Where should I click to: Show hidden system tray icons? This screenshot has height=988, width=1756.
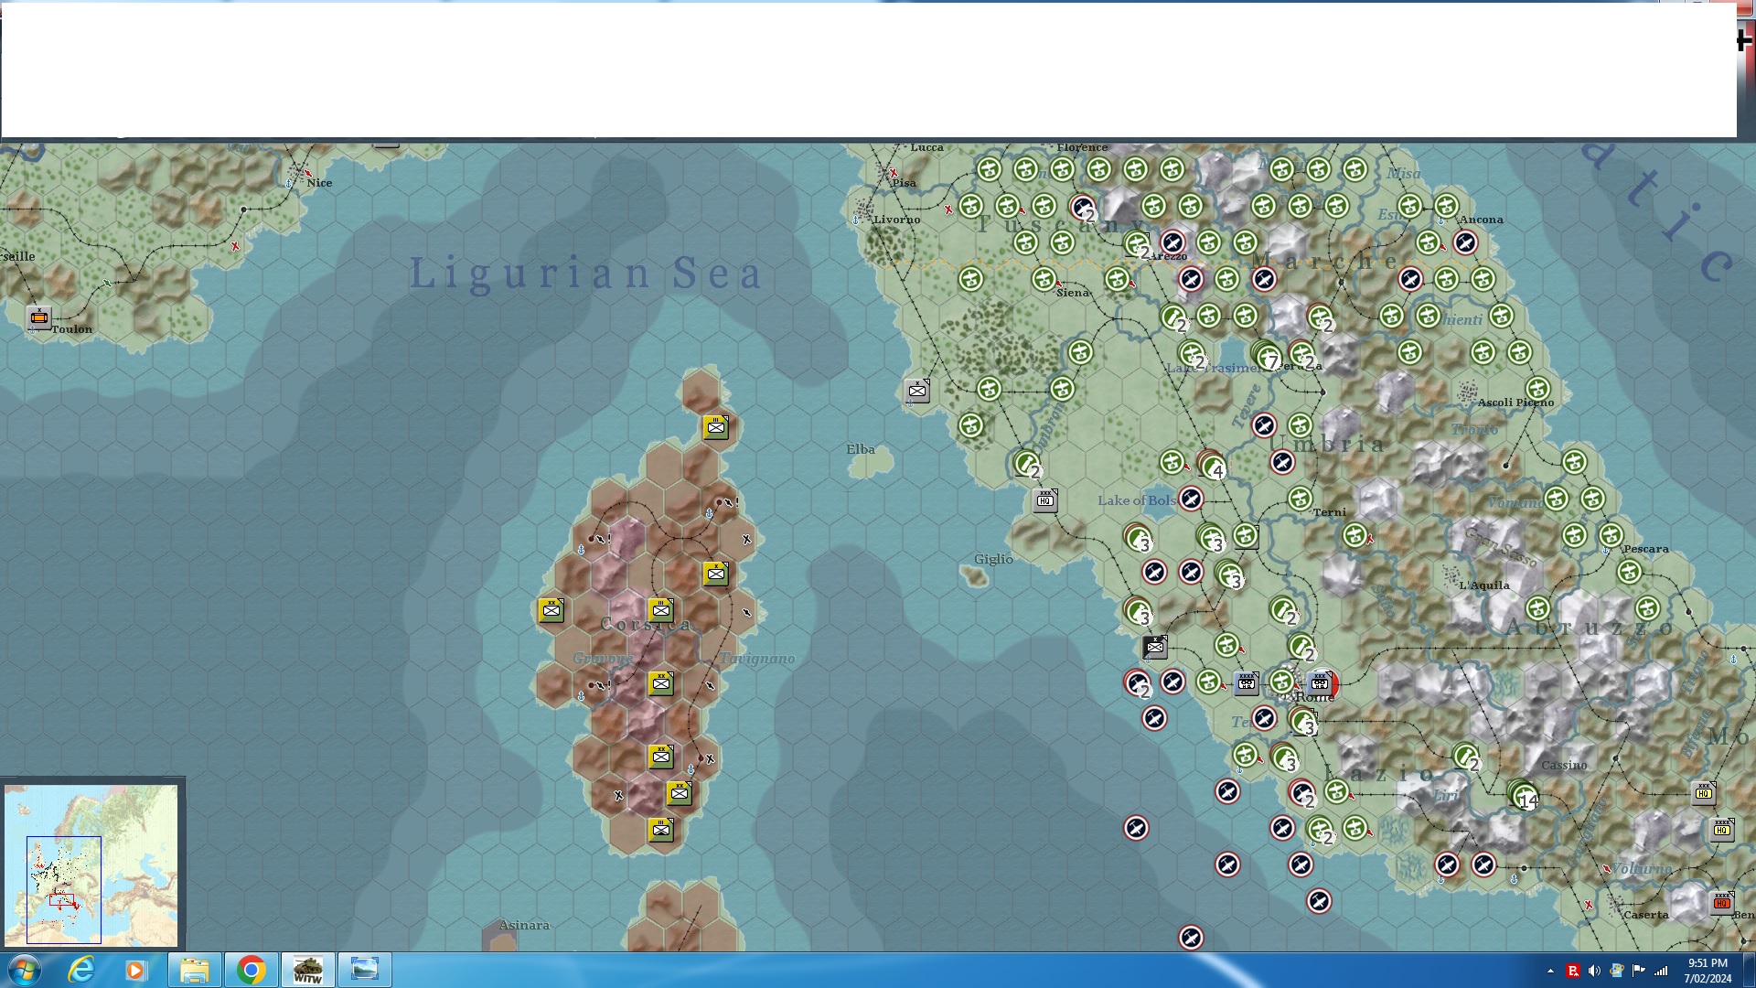pos(1550,971)
